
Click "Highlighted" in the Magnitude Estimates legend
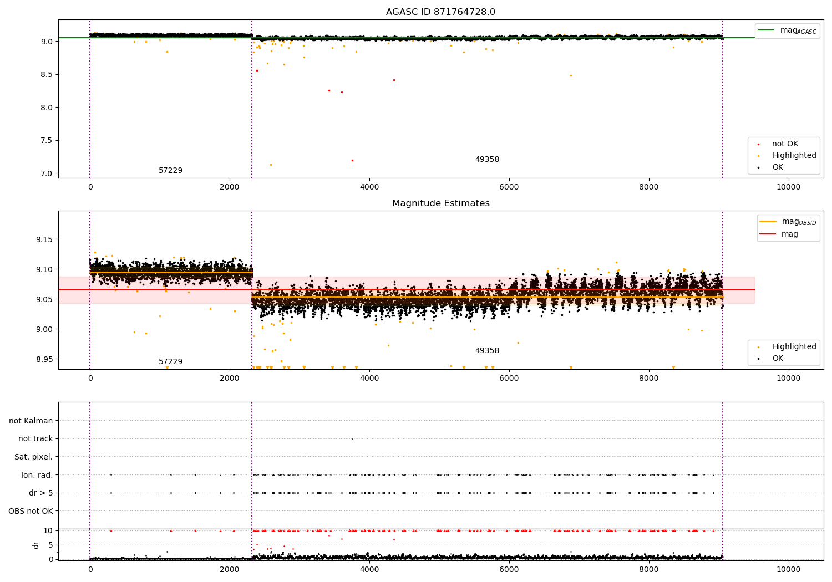click(x=794, y=347)
